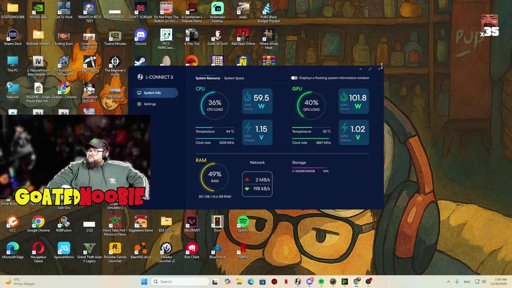Open the Navigateur Opera desktop shortcut
The image size is (512, 288).
(x=38, y=252)
